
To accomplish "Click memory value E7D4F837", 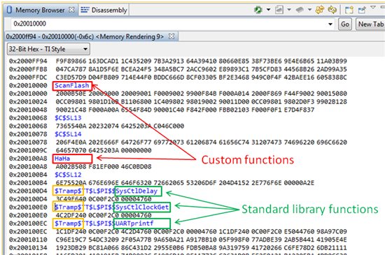I will pos(299,110).
